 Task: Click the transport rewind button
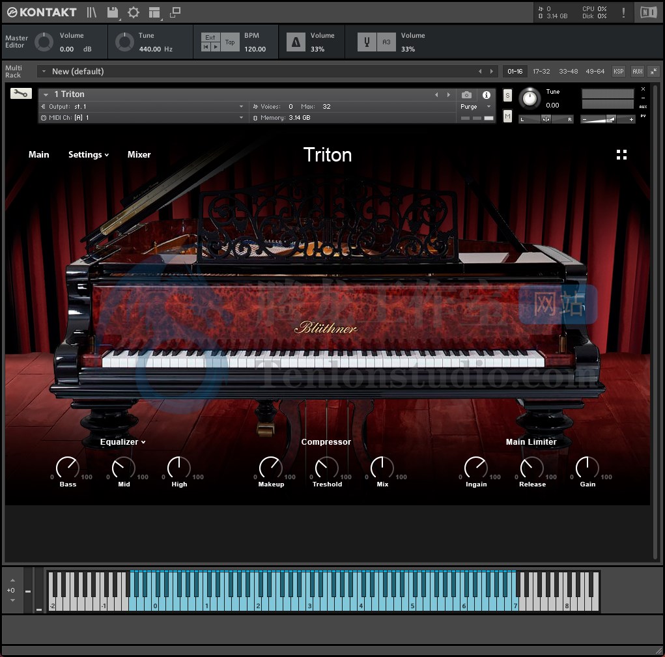206,47
